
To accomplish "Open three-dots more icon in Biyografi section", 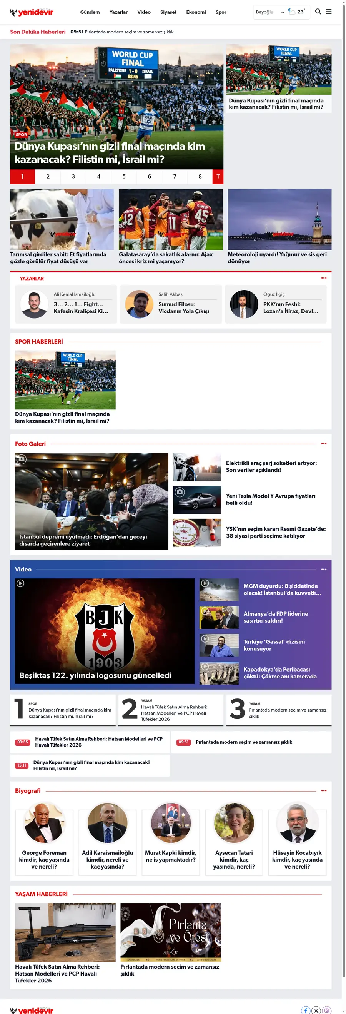I will pos(324,790).
